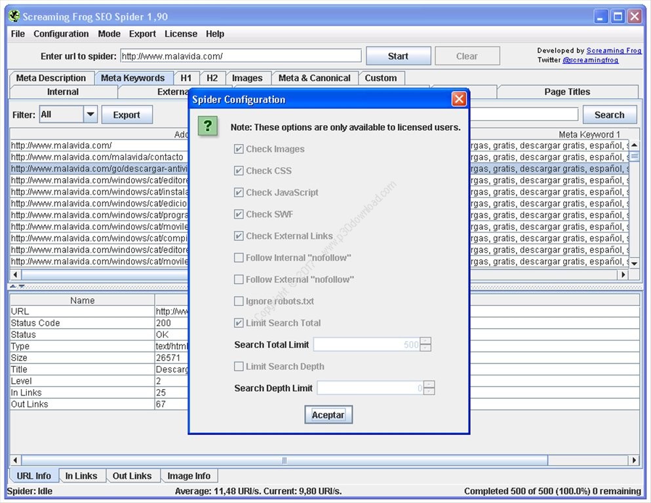The width and height of the screenshot is (651, 503).
Task: Select the URL Info bottom tab
Action: (33, 475)
